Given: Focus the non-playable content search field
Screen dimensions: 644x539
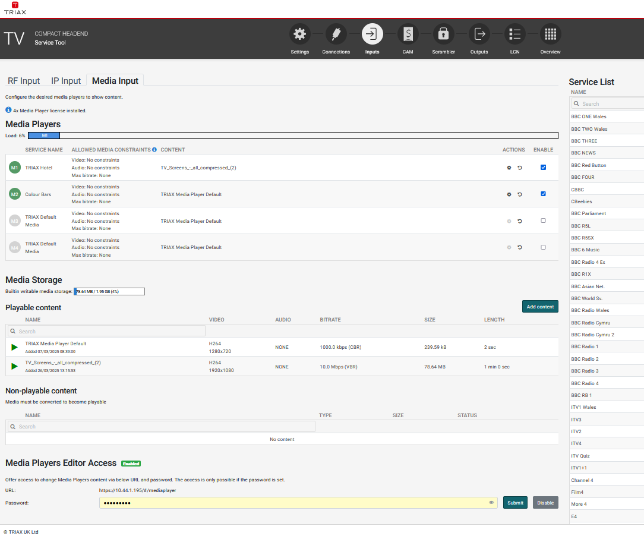Looking at the screenshot, I should point(162,427).
